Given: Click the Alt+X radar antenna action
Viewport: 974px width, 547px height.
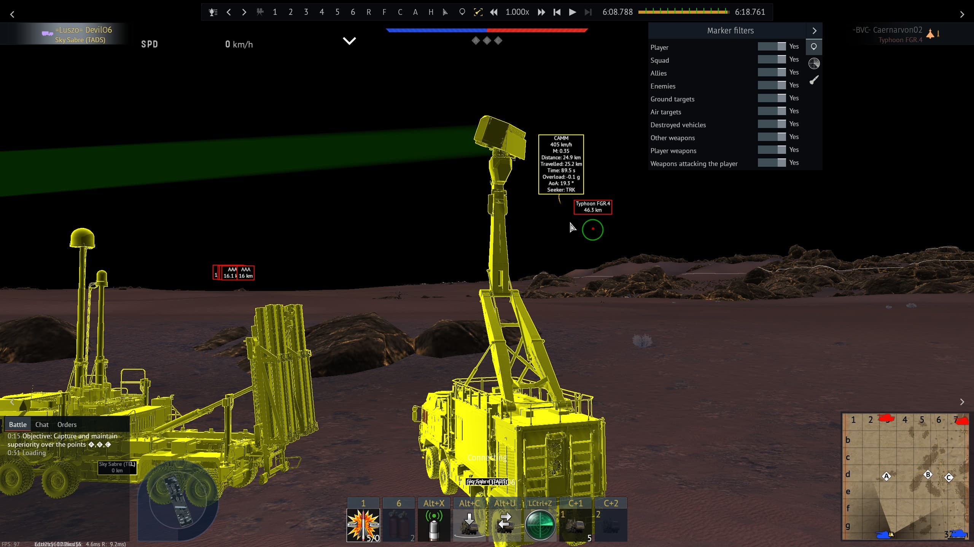Looking at the screenshot, I should pyautogui.click(x=434, y=525).
